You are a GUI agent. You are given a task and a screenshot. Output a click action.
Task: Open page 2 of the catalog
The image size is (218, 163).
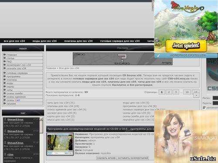(169, 92)
